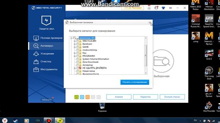
Task: Open Steam from the taskbar
Action: coord(15,121)
